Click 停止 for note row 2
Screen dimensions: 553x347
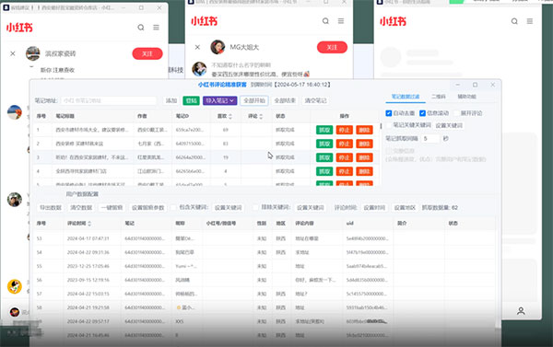coord(344,144)
